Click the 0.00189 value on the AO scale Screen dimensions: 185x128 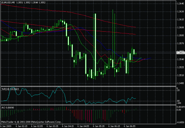point(181,107)
